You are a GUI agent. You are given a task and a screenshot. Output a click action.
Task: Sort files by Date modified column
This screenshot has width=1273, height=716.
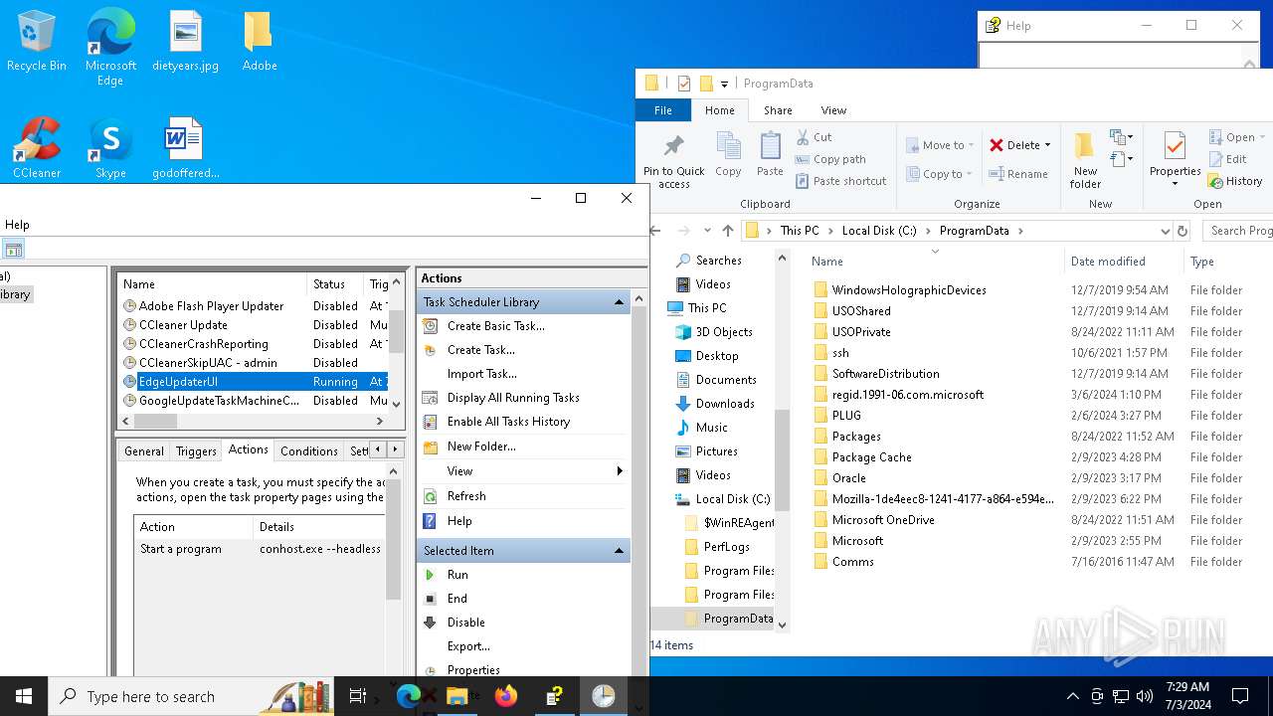(1108, 262)
